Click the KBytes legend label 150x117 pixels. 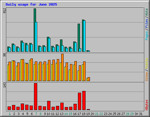[x=147, y=105]
